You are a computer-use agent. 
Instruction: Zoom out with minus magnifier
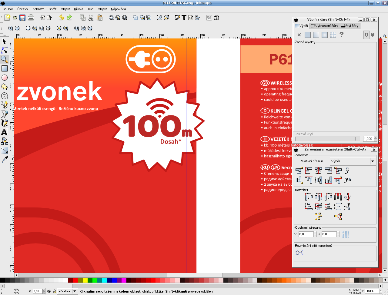click(17, 28)
